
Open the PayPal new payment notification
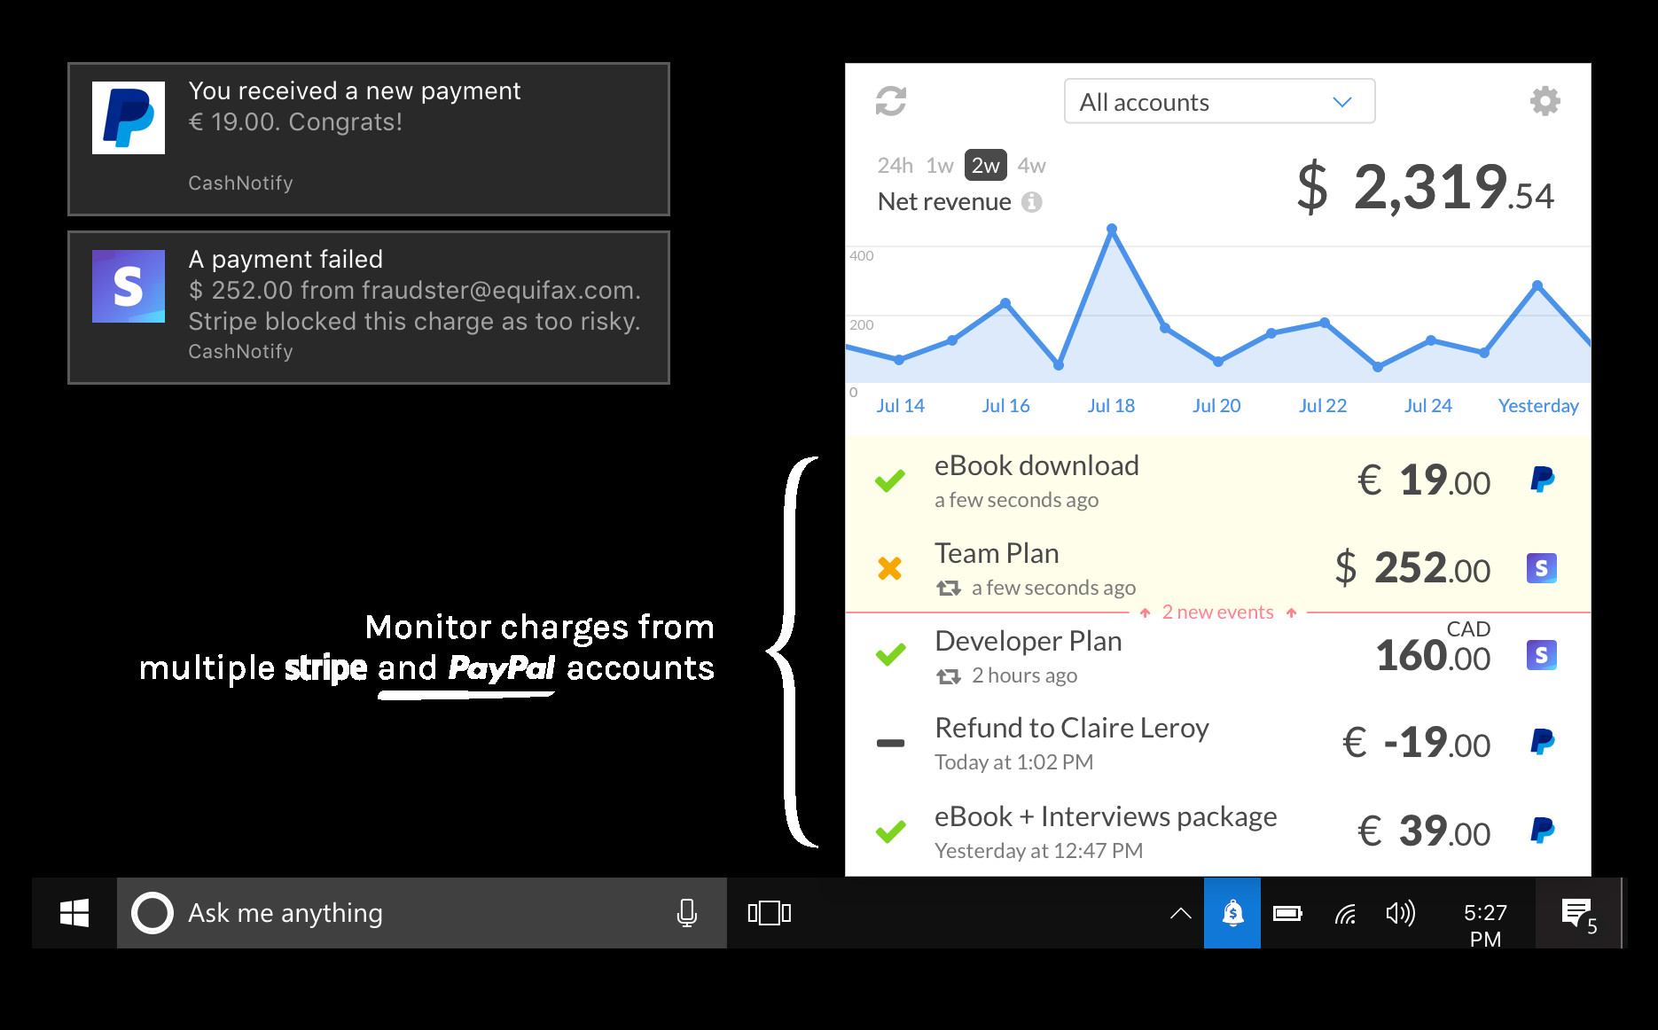click(x=369, y=139)
